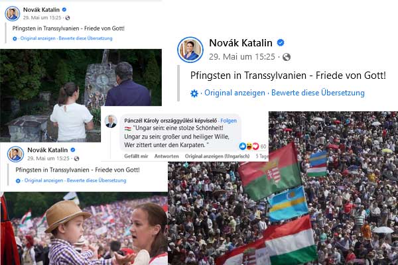Click translation gear icon in bottom-left post
The image size is (398, 265).
point(18,181)
